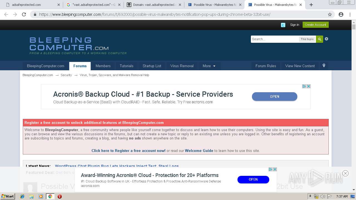Viewport: 356px width, 200px height.
Task: Close the Domain vast.adsafeprotected tab
Action: point(180,5)
